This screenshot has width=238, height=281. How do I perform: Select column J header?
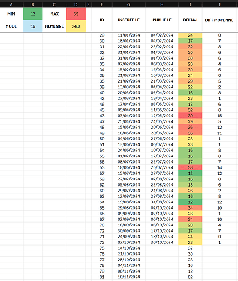click(x=219, y=4)
